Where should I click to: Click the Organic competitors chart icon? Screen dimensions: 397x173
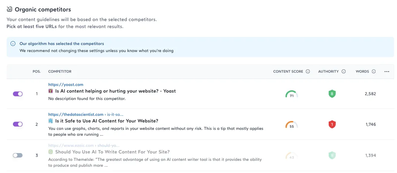pyautogui.click(x=9, y=10)
